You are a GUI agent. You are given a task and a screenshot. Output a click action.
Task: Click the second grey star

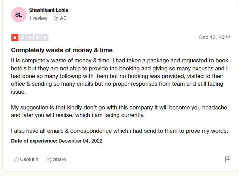[x=22, y=37]
